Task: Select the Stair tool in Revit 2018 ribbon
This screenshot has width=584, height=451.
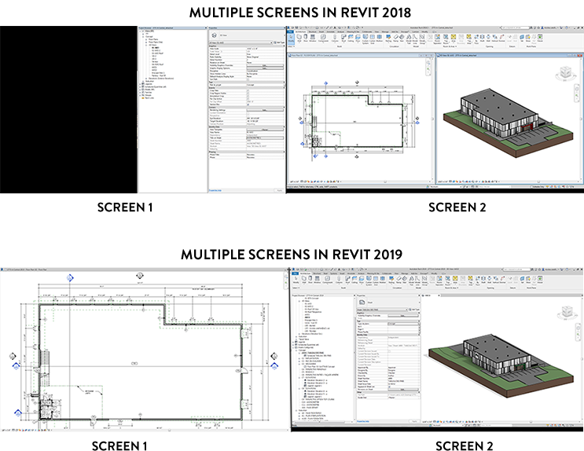Action: point(402,38)
